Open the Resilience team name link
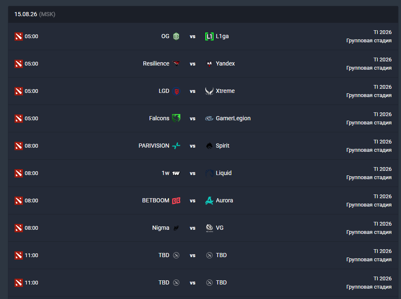The width and height of the screenshot is (401, 299). (x=156, y=63)
